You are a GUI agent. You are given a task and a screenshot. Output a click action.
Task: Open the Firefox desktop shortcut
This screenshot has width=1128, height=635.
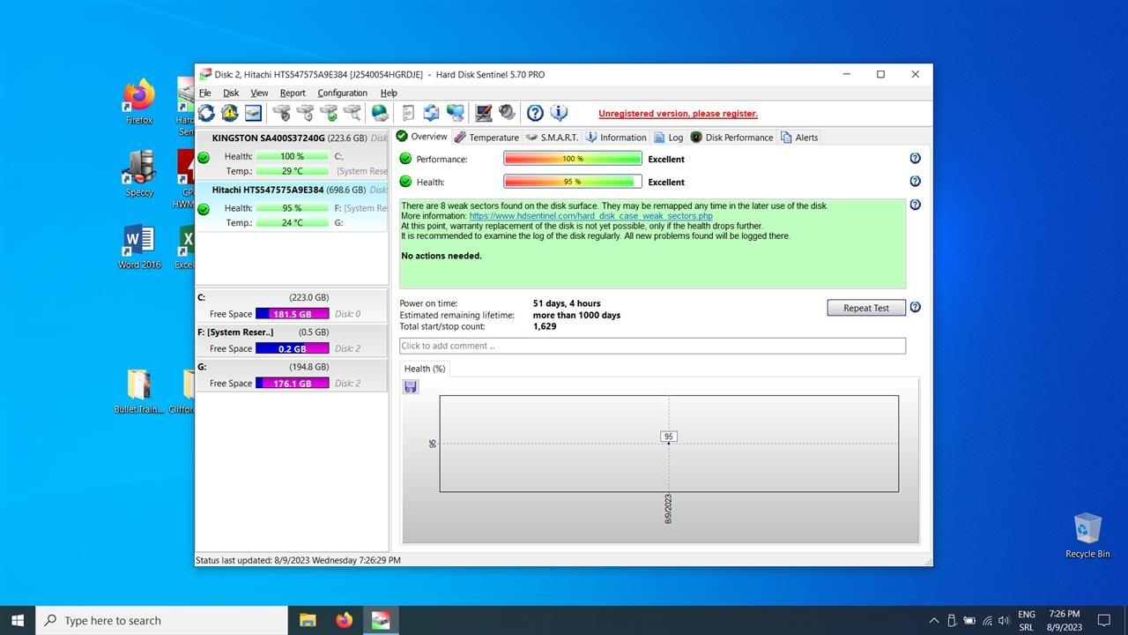click(139, 101)
